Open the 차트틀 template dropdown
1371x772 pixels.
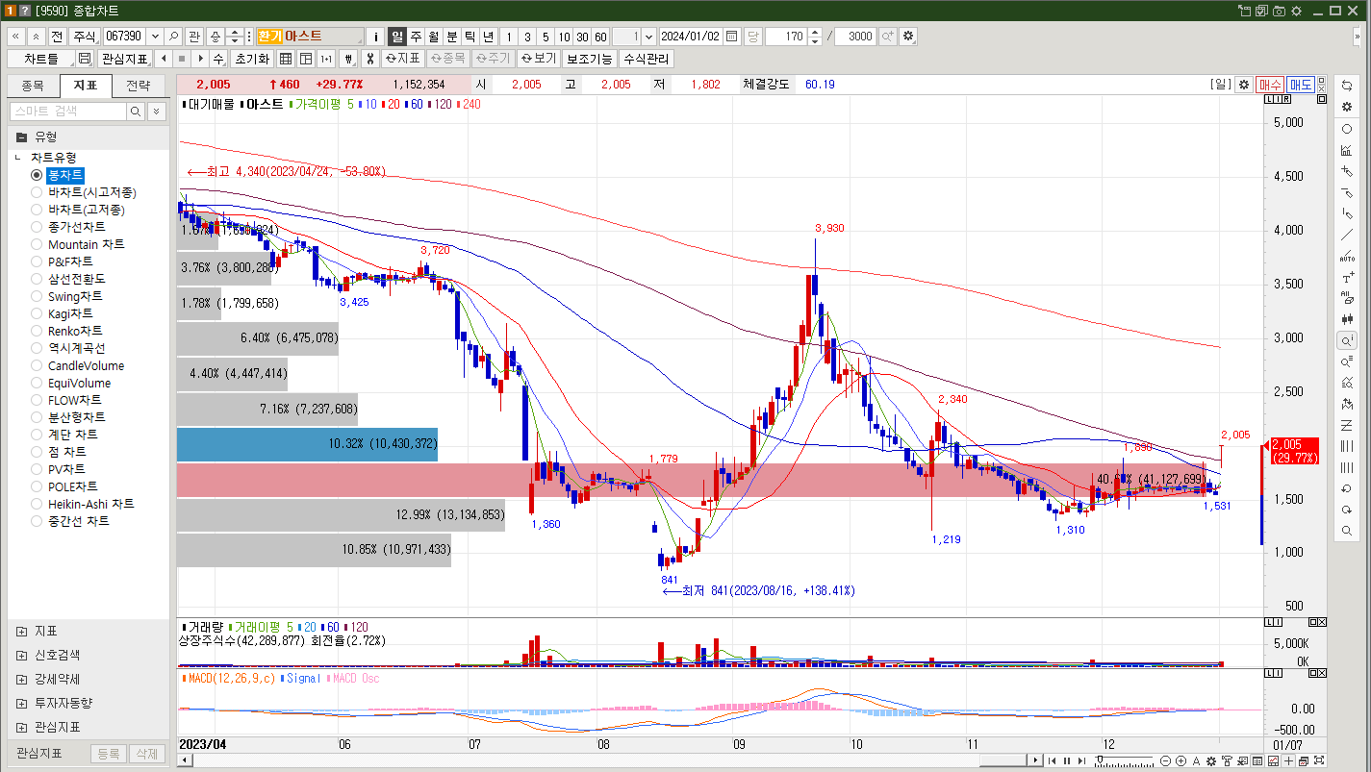pyautogui.click(x=41, y=59)
